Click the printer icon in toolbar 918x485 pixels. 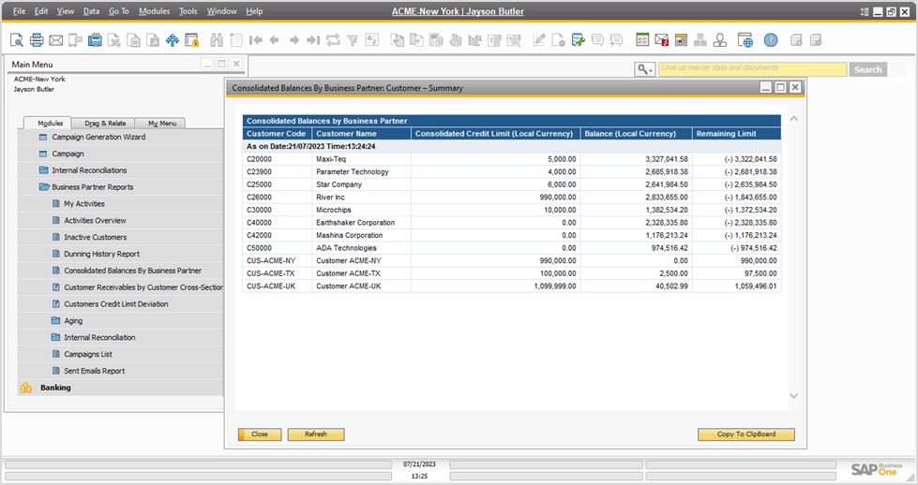tap(37, 40)
